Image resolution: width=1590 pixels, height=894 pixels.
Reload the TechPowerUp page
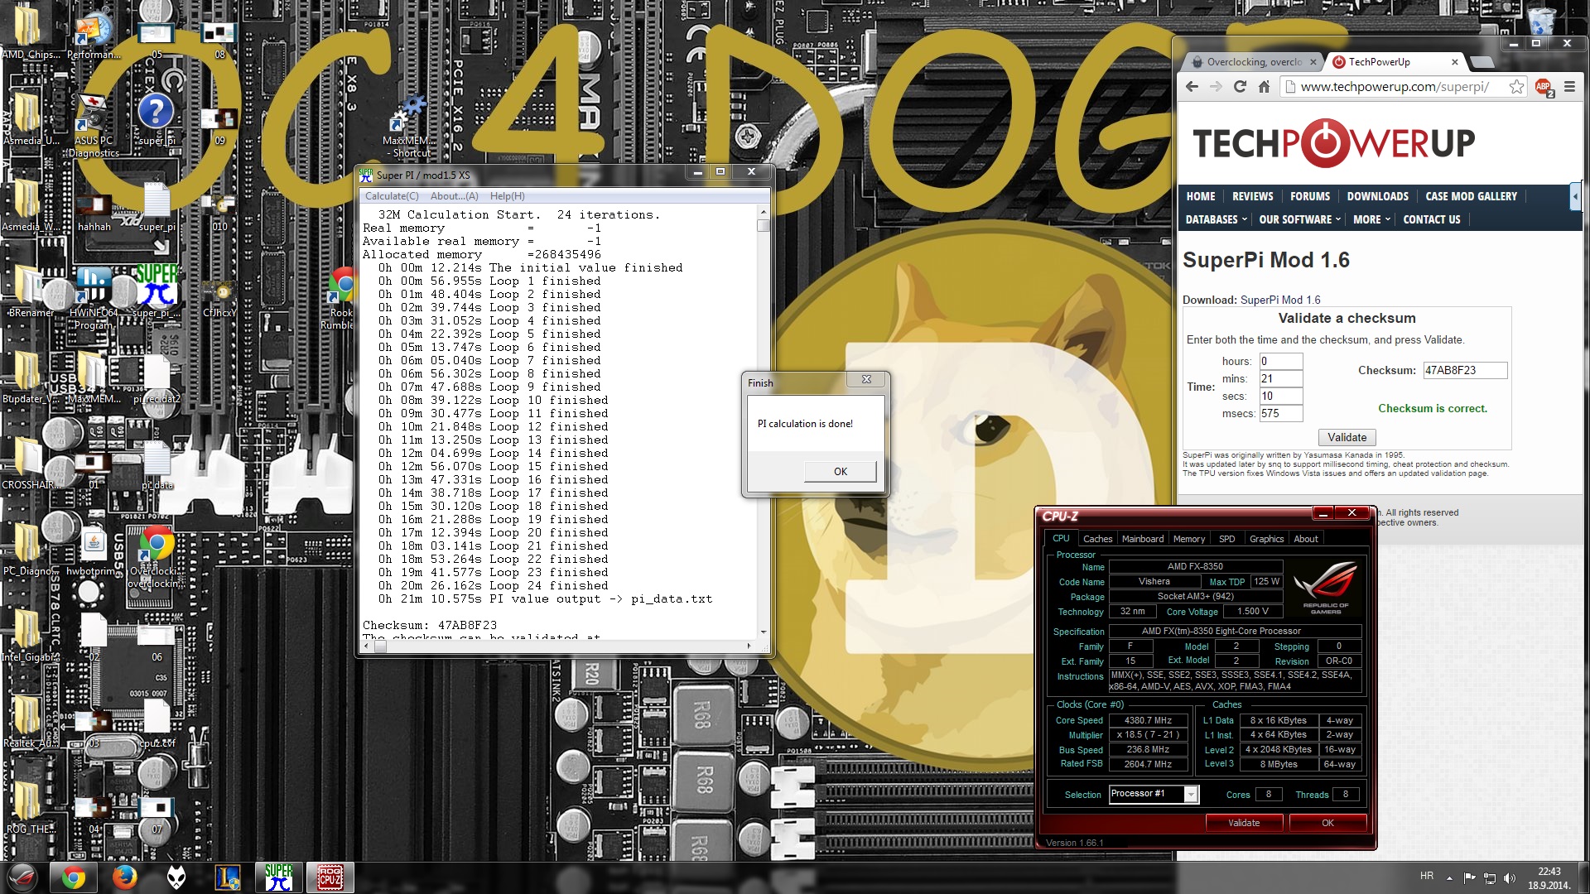[x=1240, y=87]
